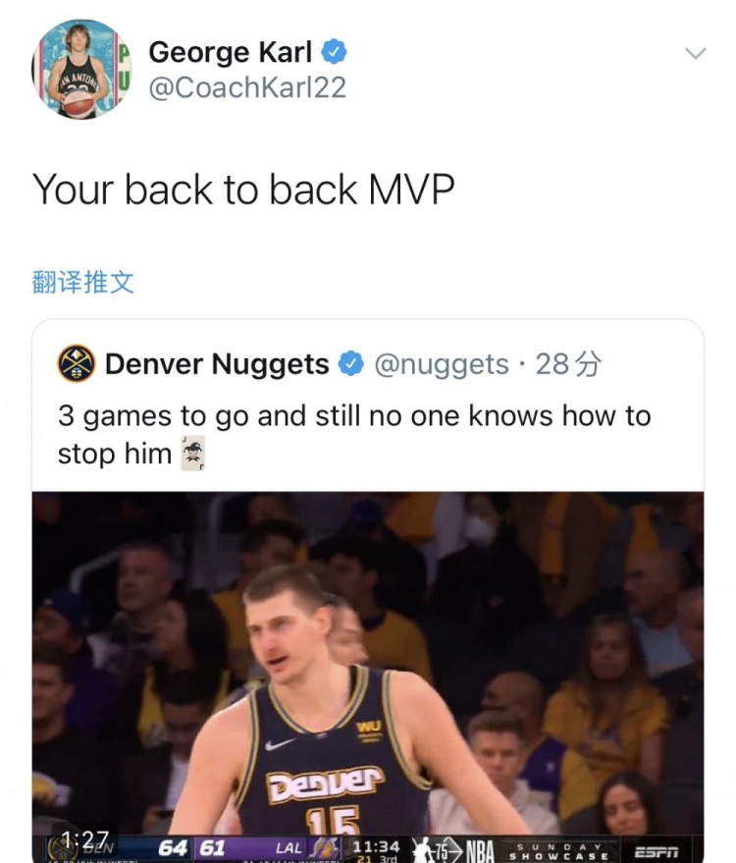Play the embedded Nuggets video

pos(368,677)
